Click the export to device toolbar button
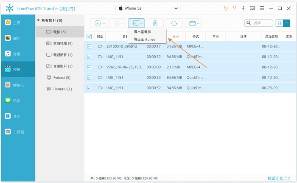Screen dimensions: 297x183 tap(118, 23)
